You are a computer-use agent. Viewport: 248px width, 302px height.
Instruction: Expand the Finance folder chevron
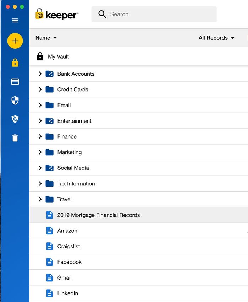pyautogui.click(x=40, y=136)
